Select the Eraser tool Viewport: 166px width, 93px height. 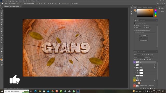click(2, 33)
